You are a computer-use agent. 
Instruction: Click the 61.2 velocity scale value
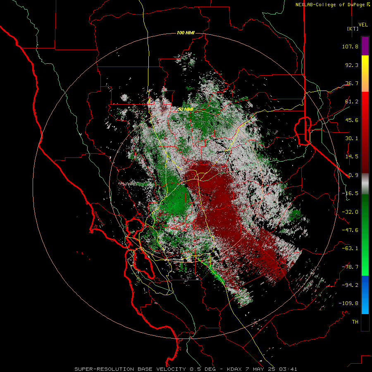point(352,102)
